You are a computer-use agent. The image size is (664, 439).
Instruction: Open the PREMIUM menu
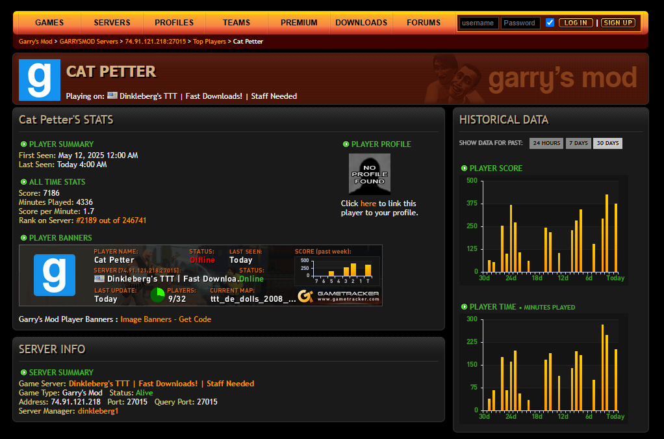(299, 23)
